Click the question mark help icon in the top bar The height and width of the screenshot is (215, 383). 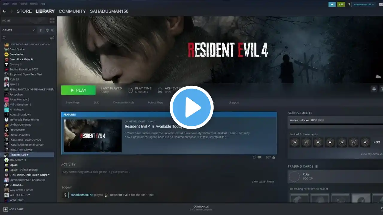[x=349, y=4]
